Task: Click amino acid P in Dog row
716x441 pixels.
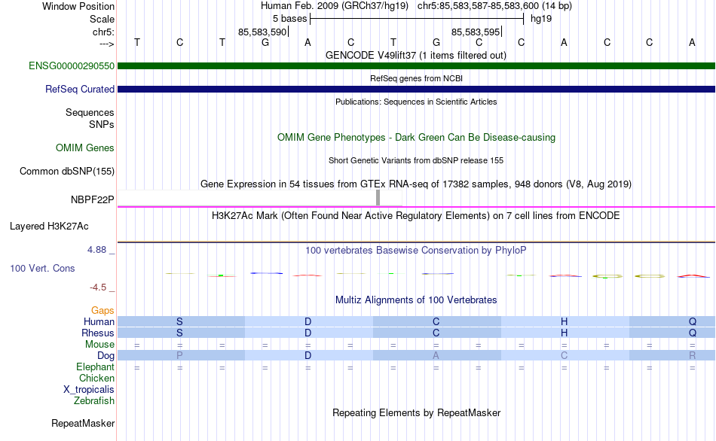Action: click(x=179, y=355)
